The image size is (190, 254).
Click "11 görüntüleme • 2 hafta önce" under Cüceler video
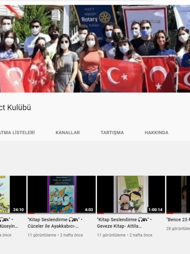55,235
